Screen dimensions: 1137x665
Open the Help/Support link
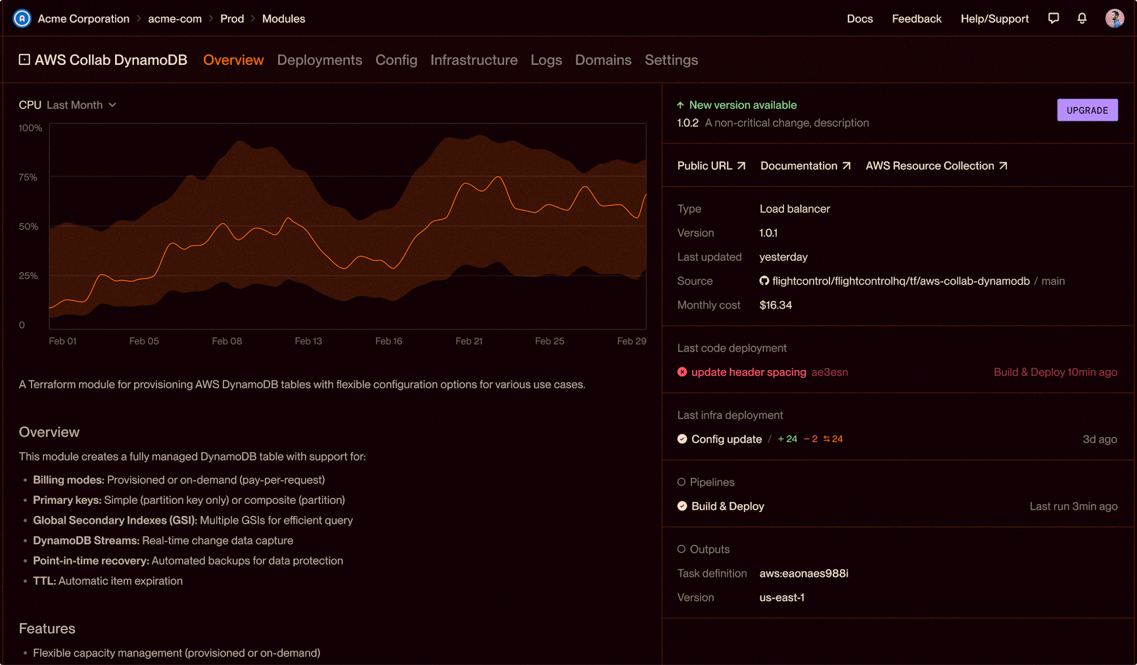(x=994, y=18)
